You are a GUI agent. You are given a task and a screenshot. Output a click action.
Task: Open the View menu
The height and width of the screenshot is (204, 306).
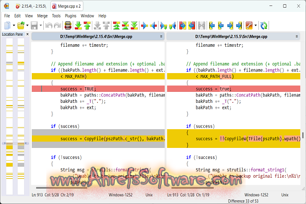tap(29, 16)
